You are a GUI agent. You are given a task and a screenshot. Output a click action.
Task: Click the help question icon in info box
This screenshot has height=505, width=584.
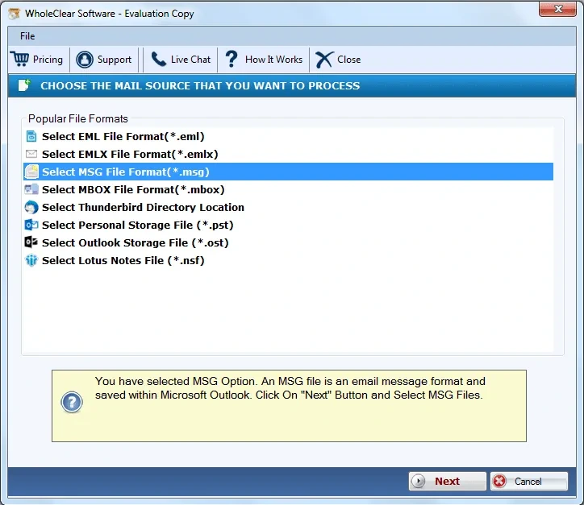click(72, 402)
